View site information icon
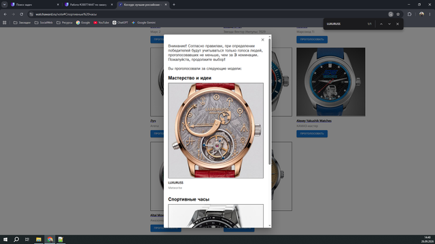 (x=31, y=14)
